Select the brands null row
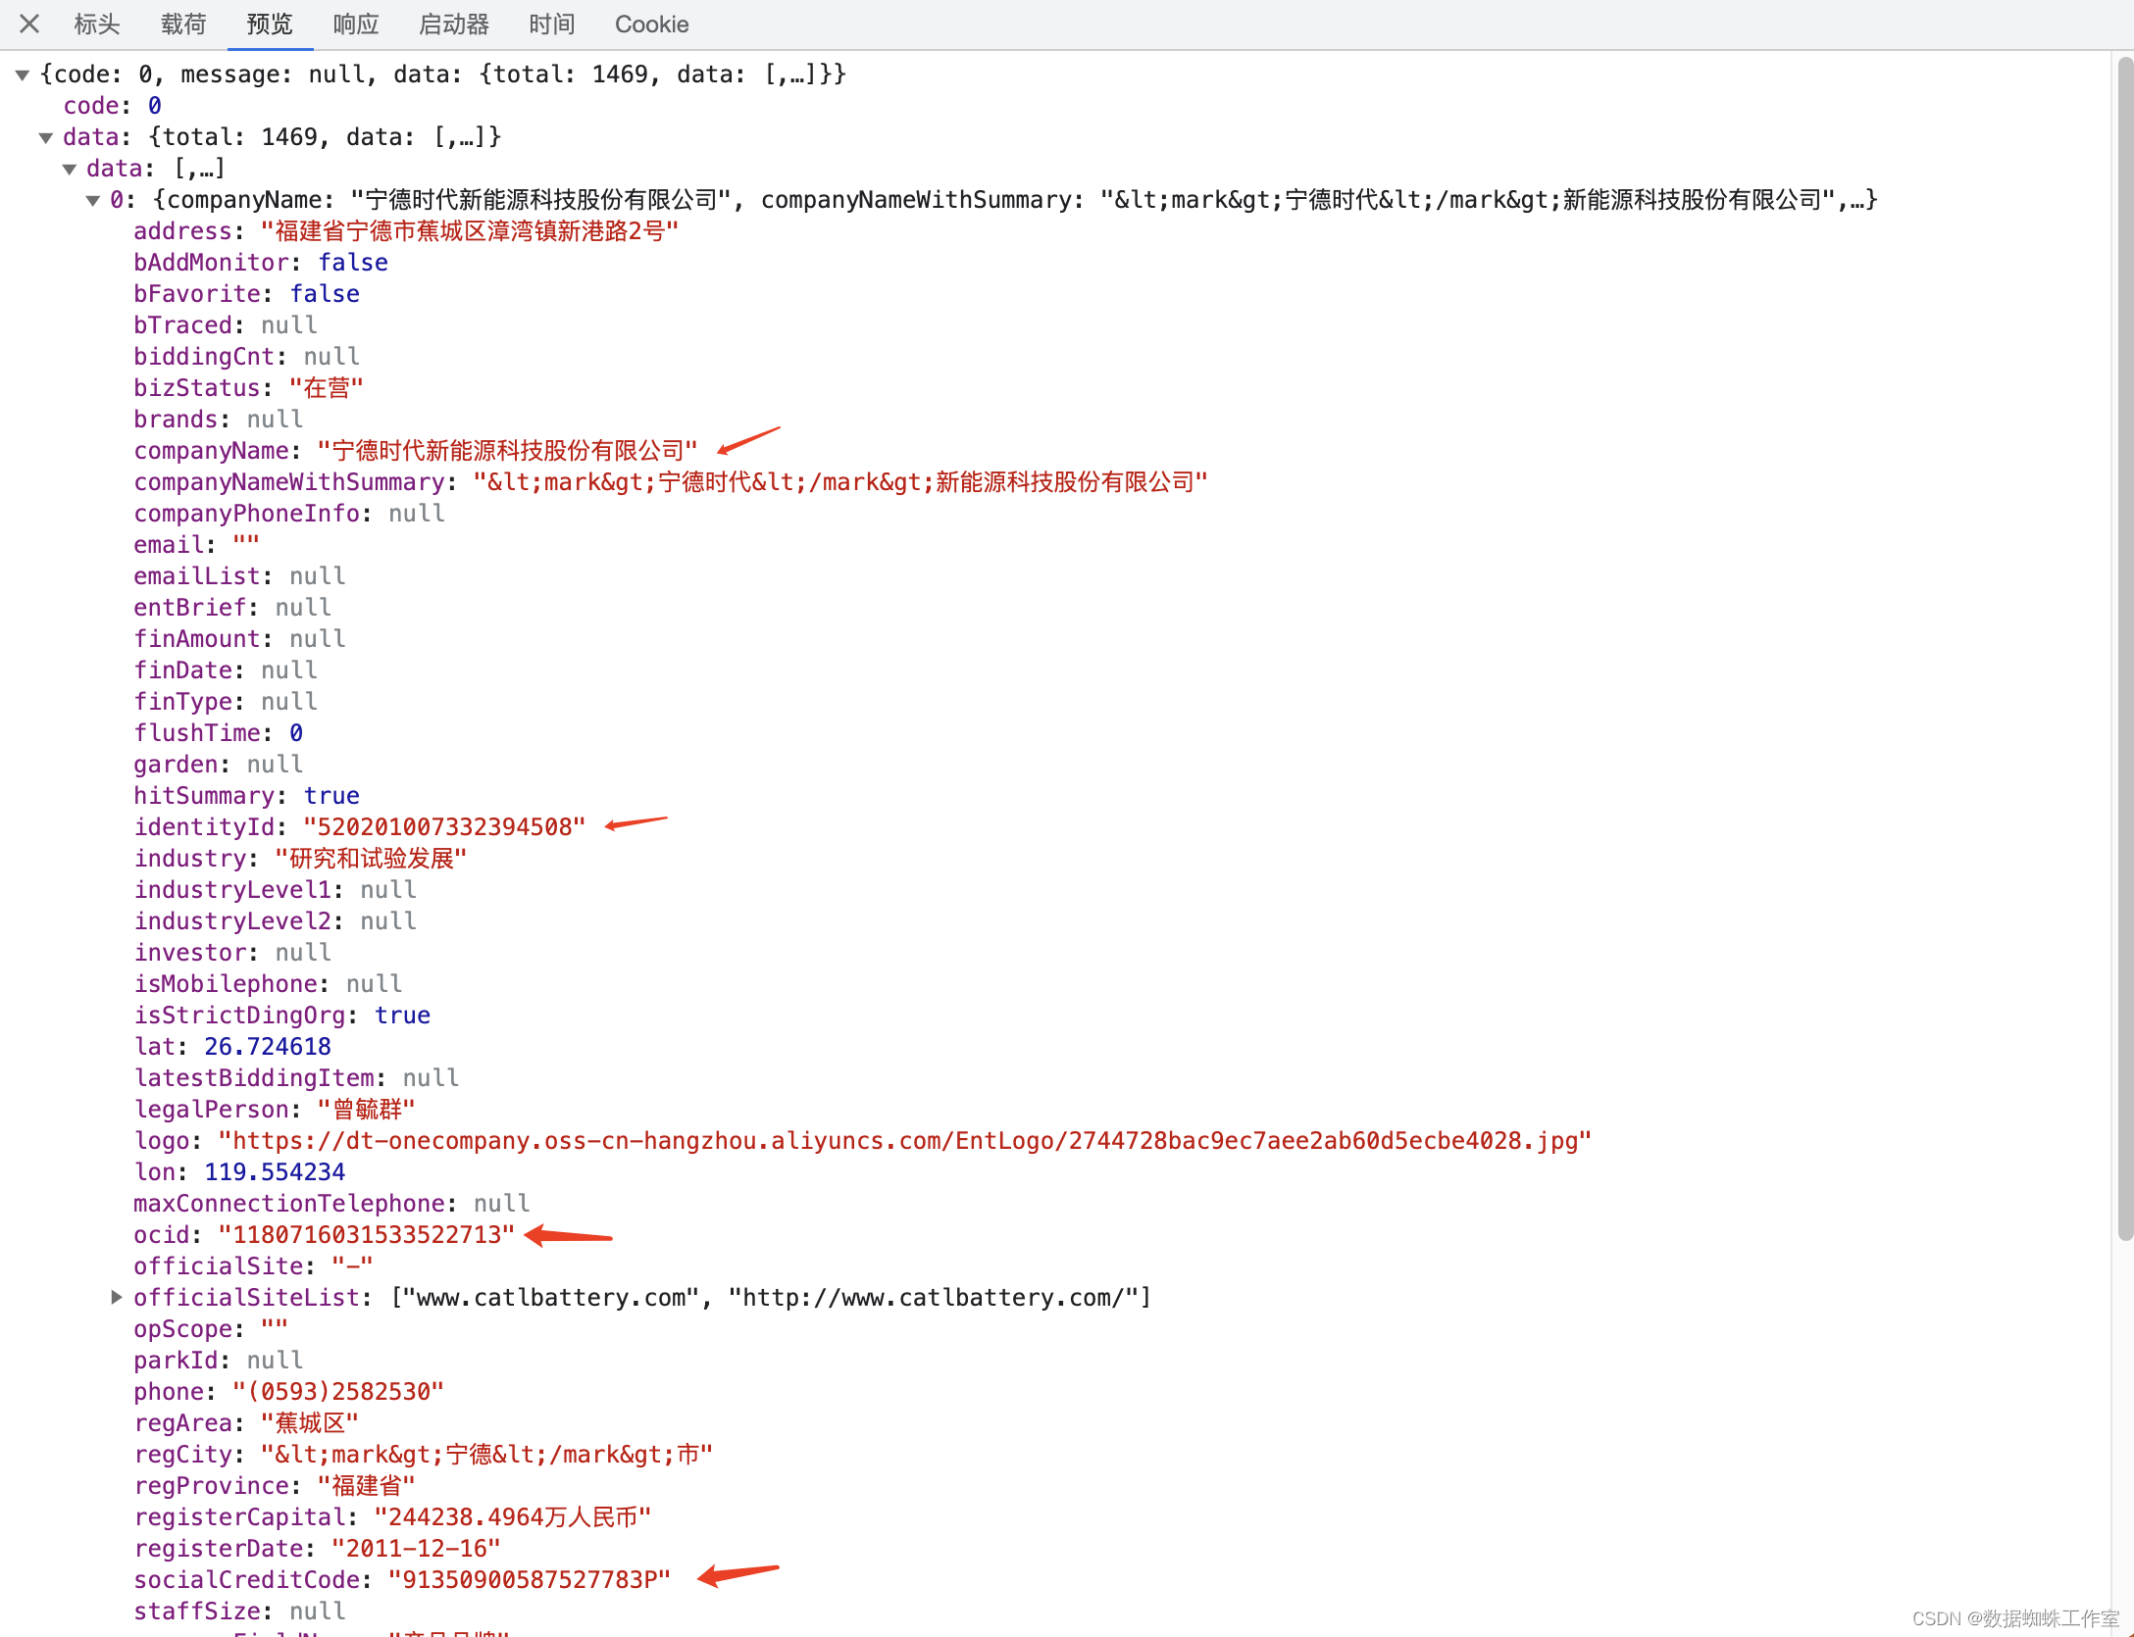The height and width of the screenshot is (1637, 2134). click(x=219, y=420)
